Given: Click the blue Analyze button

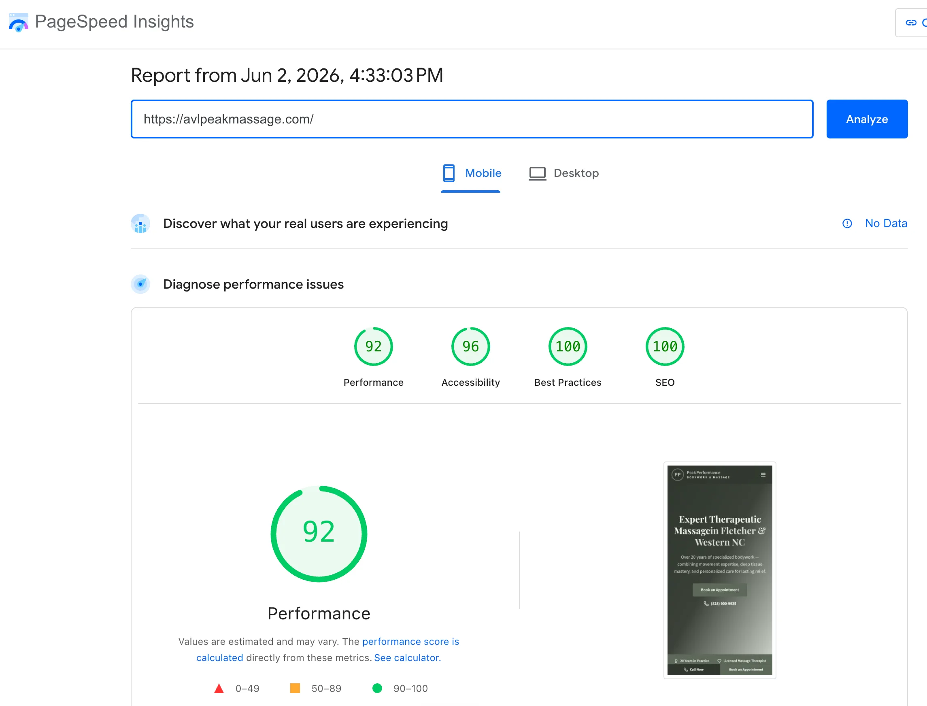Looking at the screenshot, I should tap(867, 119).
